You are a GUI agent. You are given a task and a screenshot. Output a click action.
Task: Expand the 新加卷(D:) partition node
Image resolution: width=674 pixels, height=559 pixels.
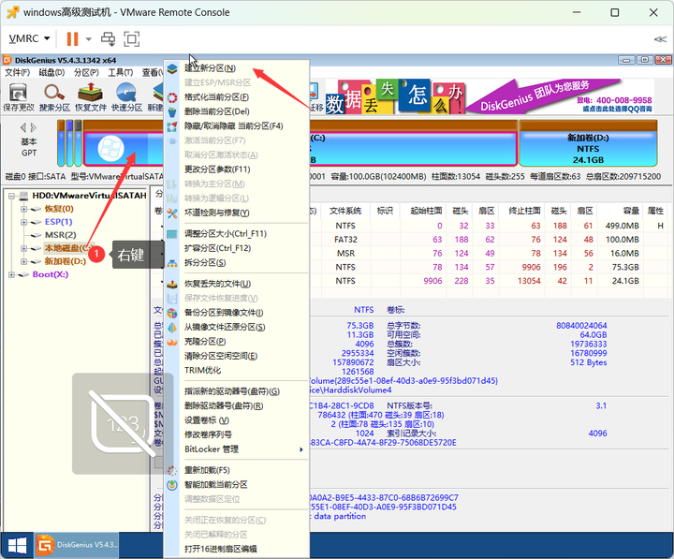(x=24, y=261)
